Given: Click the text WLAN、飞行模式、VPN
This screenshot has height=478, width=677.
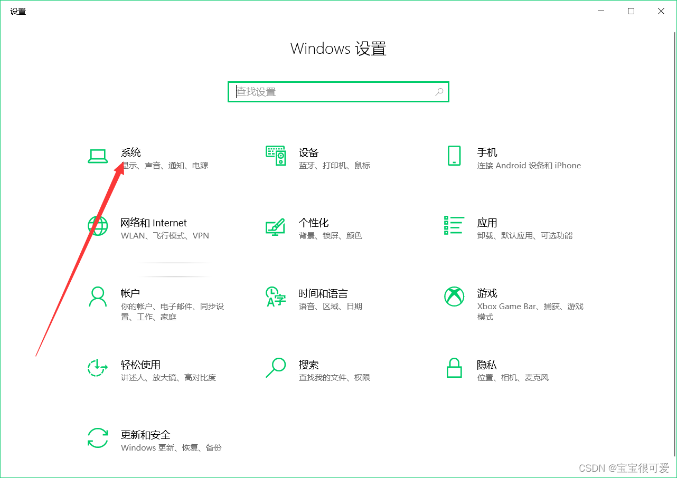Looking at the screenshot, I should tap(165, 236).
